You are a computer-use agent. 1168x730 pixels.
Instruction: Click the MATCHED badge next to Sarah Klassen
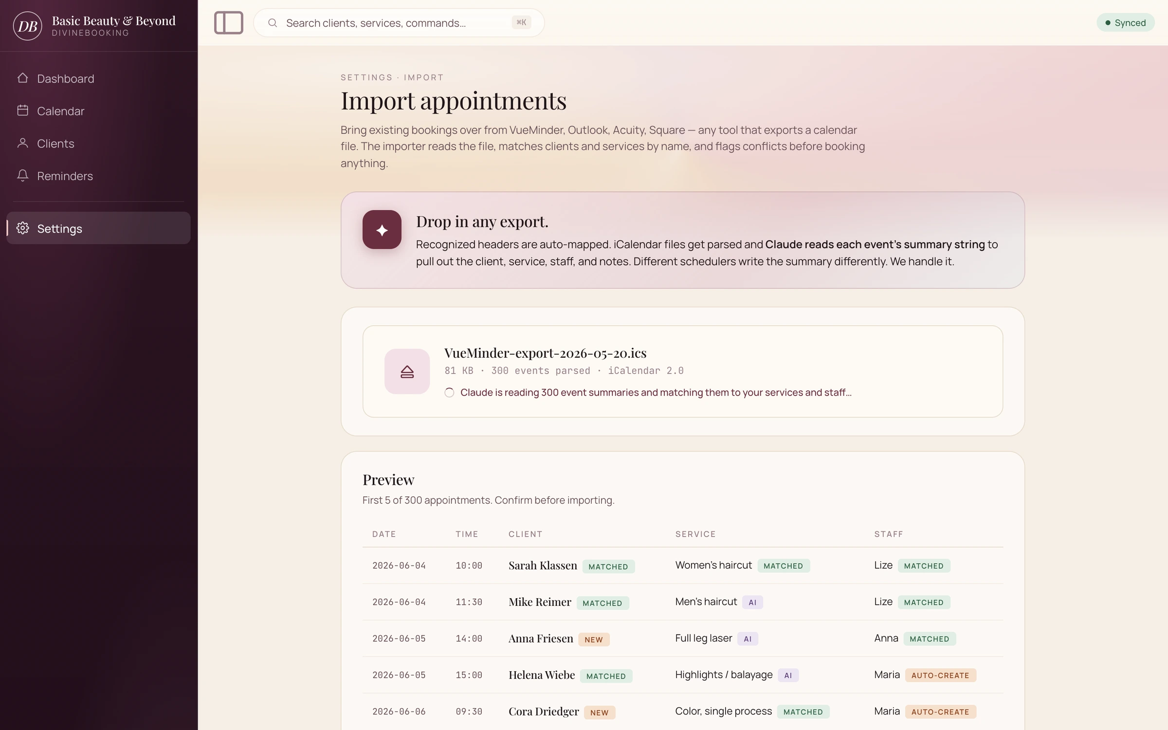coord(608,566)
